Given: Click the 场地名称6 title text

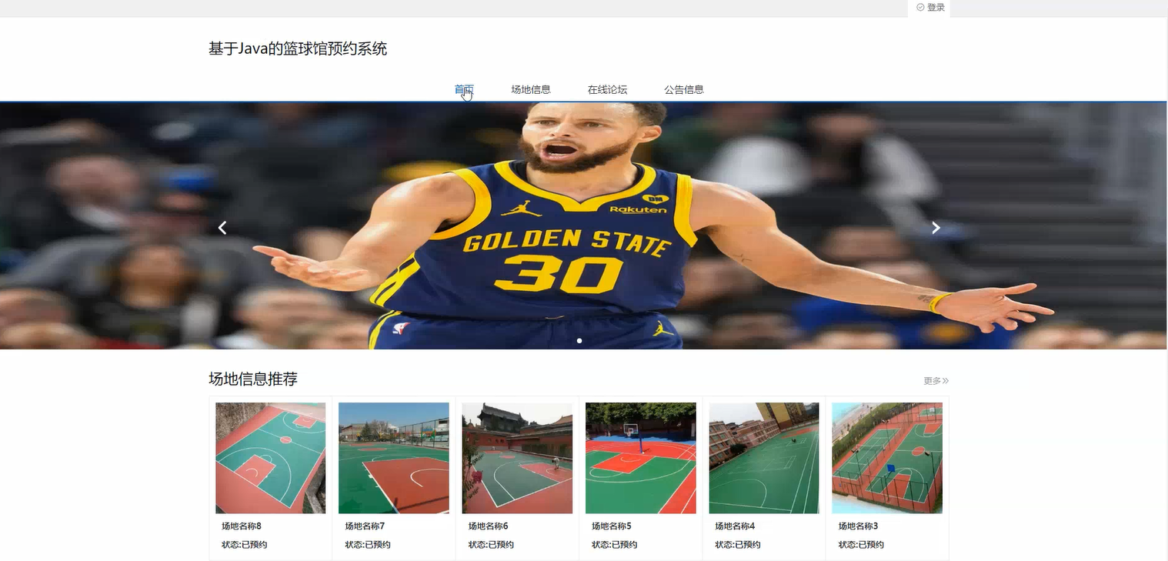Looking at the screenshot, I should pyautogui.click(x=489, y=526).
